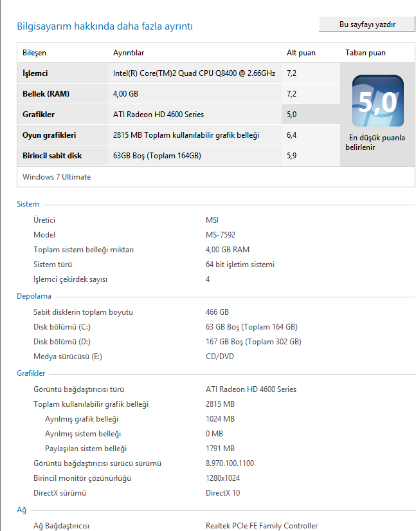Image resolution: width=416 pixels, height=531 pixels.
Task: Click the Alt puan column header
Action: 301,53
